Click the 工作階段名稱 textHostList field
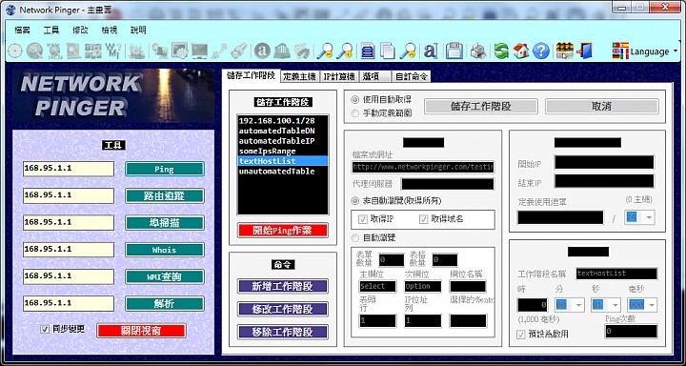 pos(616,274)
